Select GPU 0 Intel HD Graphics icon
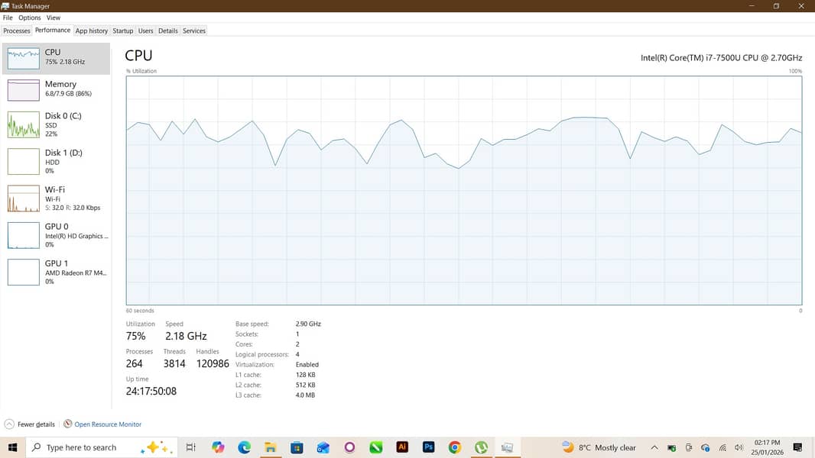815x458 pixels. [x=23, y=235]
